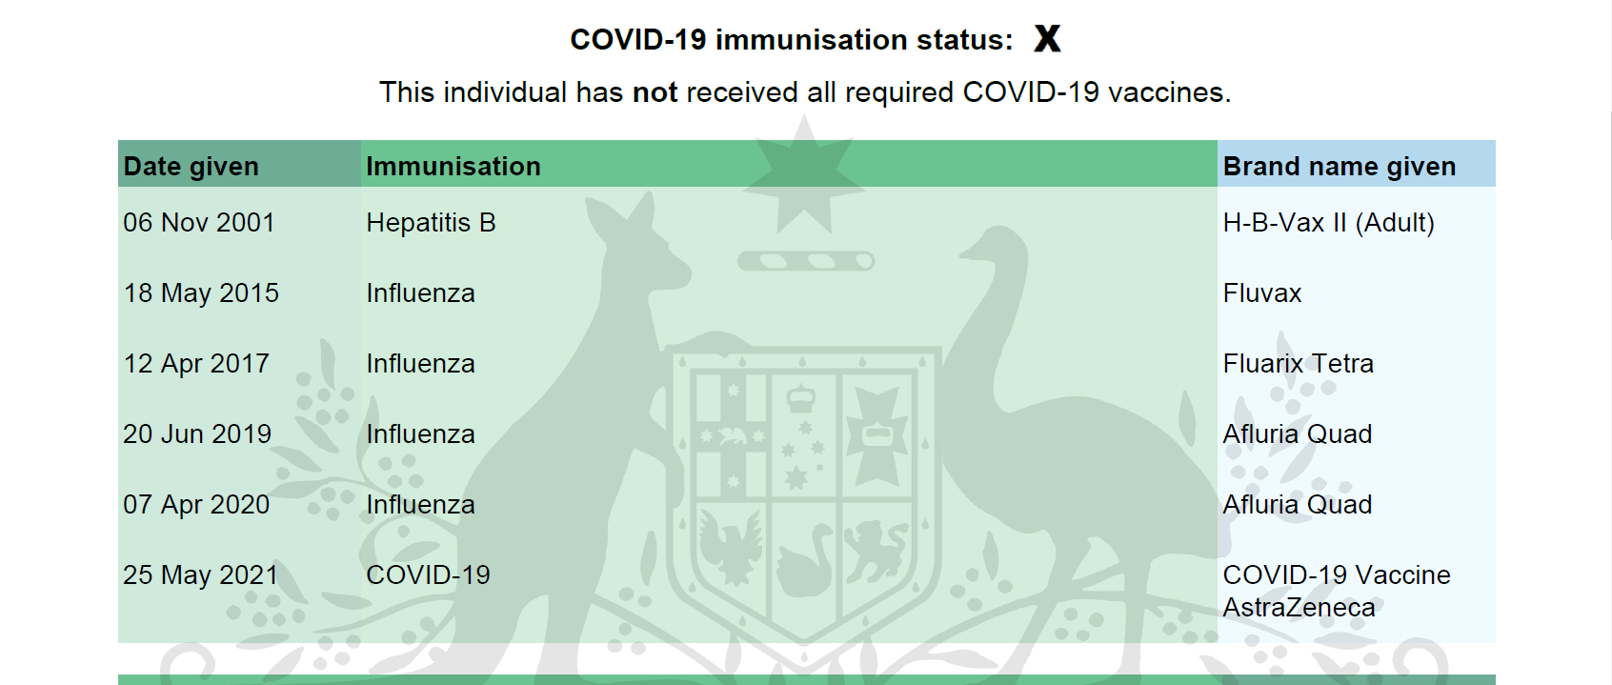Click the date 18 May 2015
This screenshot has height=685, width=1612.
(201, 293)
